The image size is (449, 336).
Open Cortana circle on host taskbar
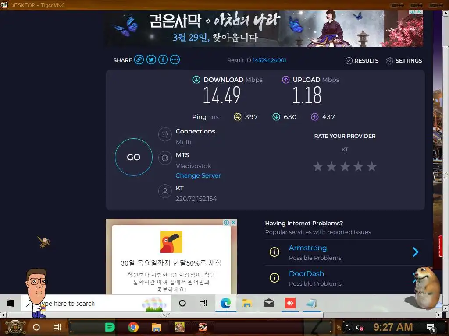click(x=36, y=327)
